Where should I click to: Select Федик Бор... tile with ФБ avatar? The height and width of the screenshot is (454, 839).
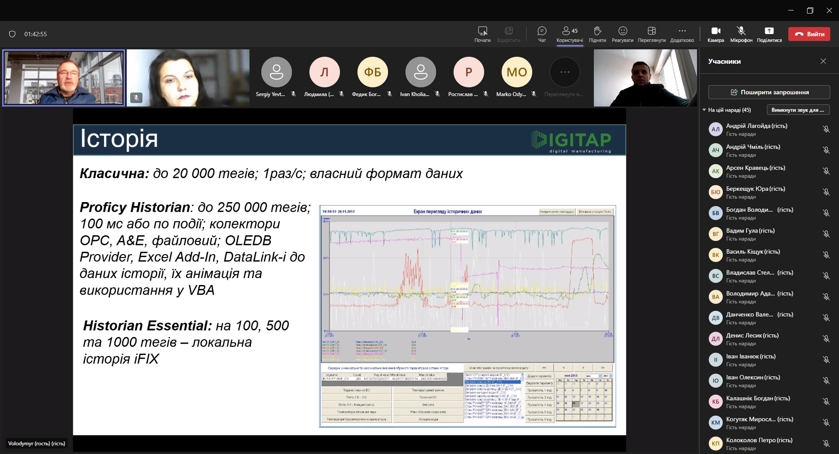[372, 77]
